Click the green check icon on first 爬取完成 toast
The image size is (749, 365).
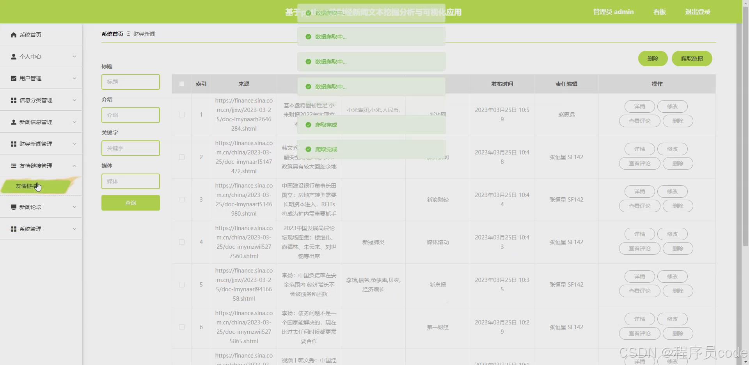308,125
